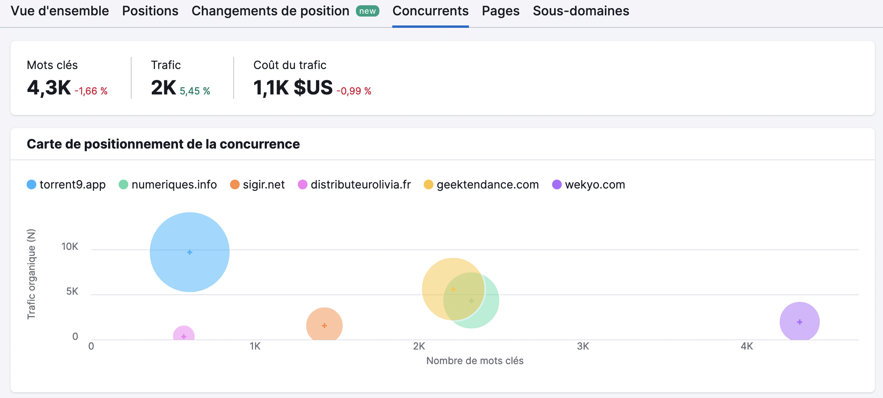
Task: Select the purple wekyo.com bubble
Action: point(799,321)
